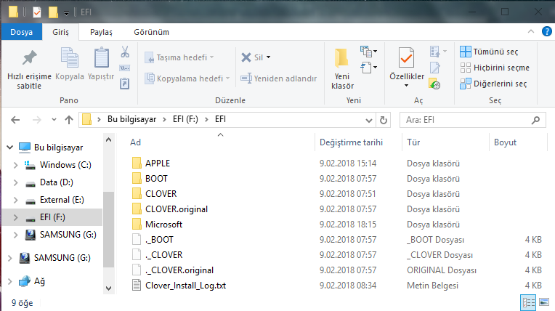Click the refresh icon beside address bar
The height and width of the screenshot is (311, 555).
pos(384,120)
